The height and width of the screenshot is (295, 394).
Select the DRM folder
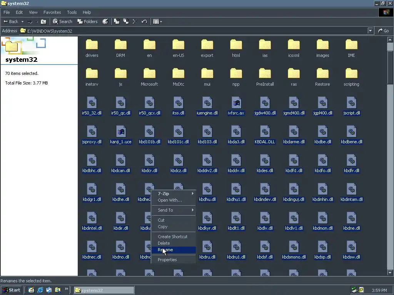tap(120, 48)
